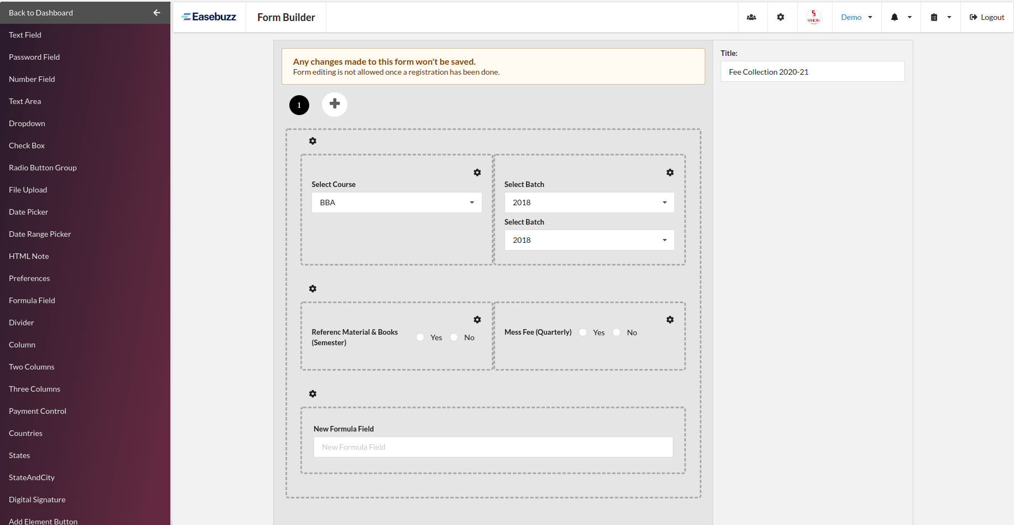Open settings gear for Select Batch column

point(670,173)
